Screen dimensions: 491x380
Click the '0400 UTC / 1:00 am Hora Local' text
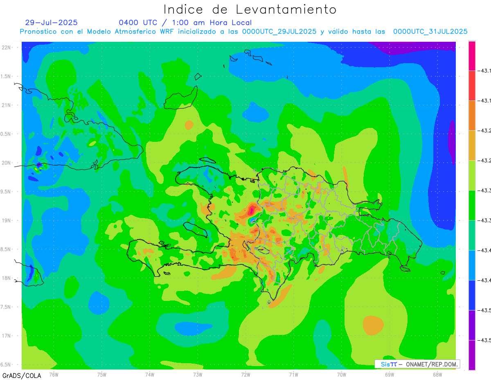pos(185,23)
